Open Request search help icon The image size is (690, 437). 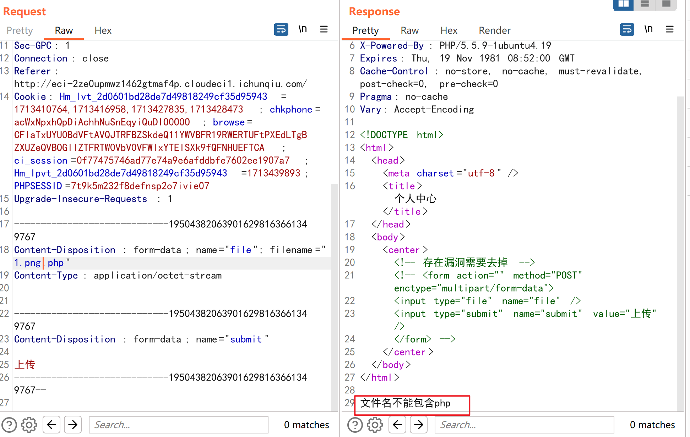pos(9,425)
